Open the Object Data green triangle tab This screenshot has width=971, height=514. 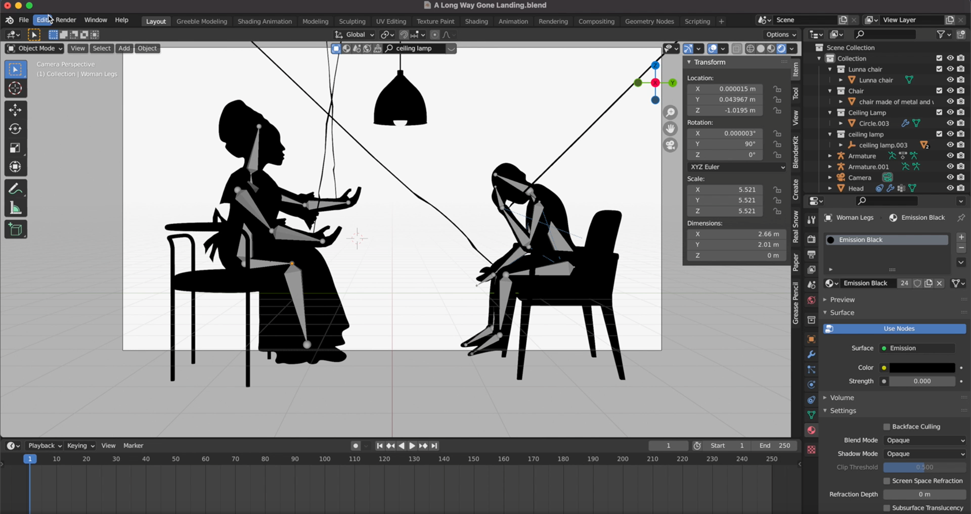click(811, 415)
